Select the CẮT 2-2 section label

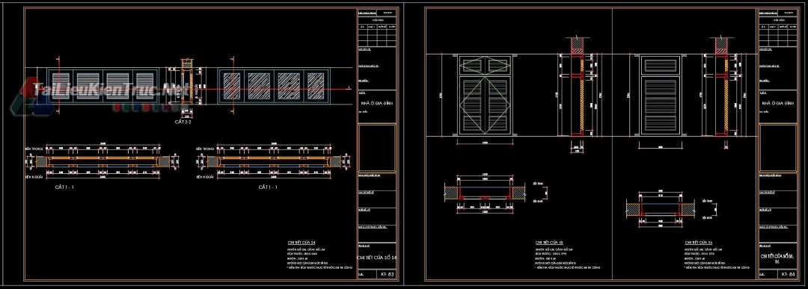click(183, 122)
